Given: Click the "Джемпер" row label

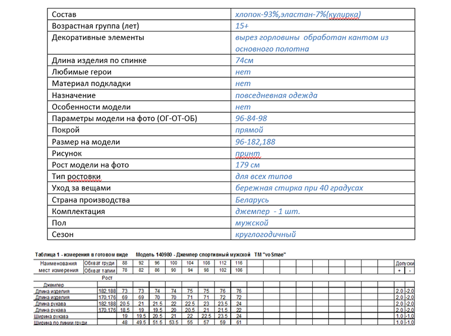Looking at the screenshot, I should (x=54, y=285).
